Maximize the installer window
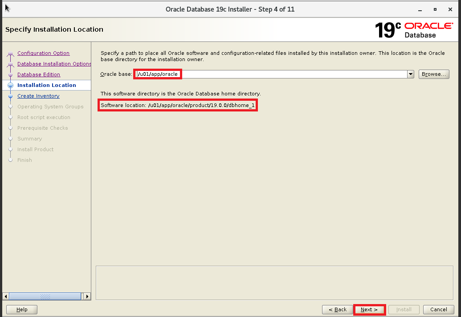The height and width of the screenshot is (317, 461). (x=435, y=9)
